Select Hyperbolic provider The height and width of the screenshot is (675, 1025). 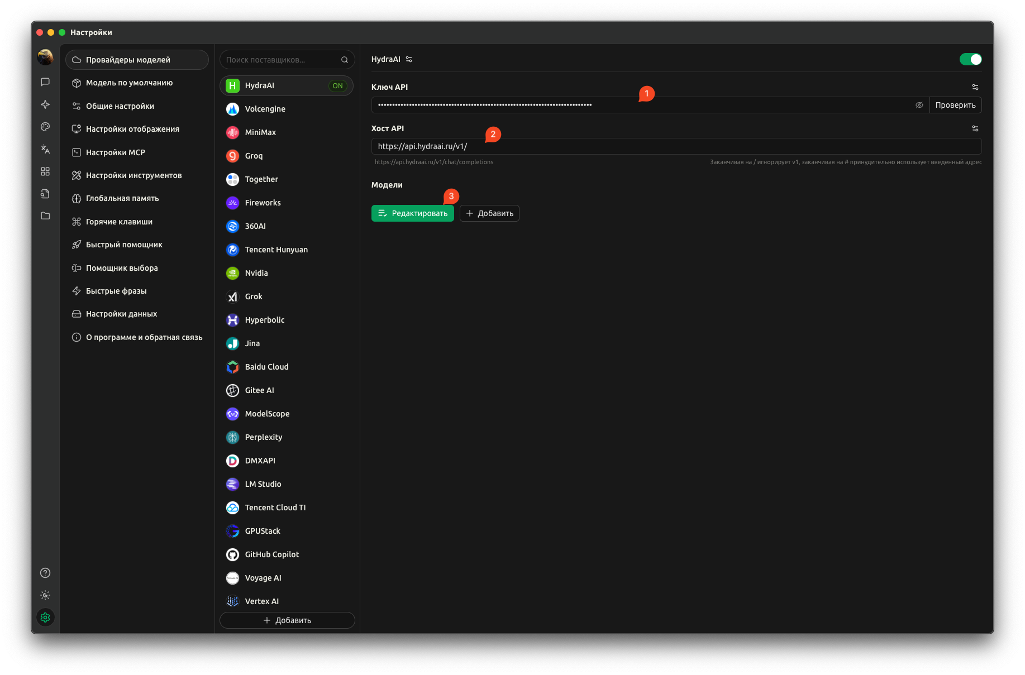coord(287,320)
